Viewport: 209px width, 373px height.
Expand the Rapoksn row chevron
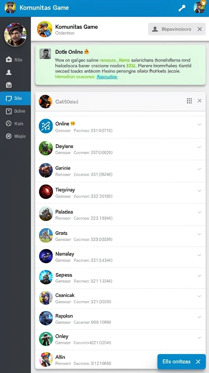[199, 317]
